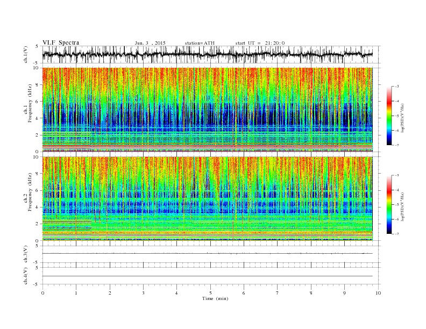The image size is (426, 329).
Task: Click inside the ch.2 spectrogram panel
Action: [x=207, y=199]
